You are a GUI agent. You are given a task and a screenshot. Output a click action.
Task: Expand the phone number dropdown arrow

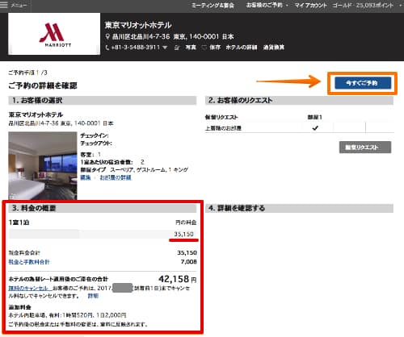[x=165, y=48]
